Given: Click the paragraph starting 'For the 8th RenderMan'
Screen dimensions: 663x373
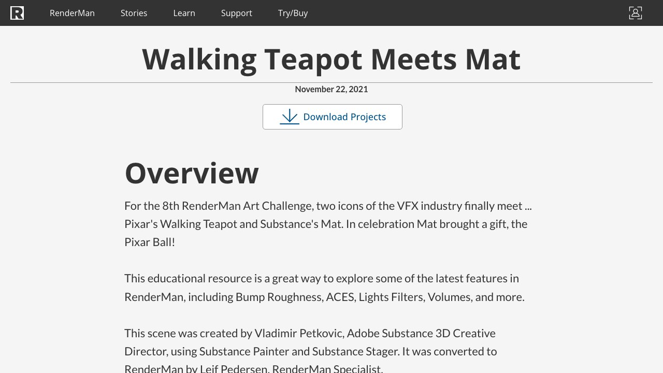Looking at the screenshot, I should coord(328,224).
